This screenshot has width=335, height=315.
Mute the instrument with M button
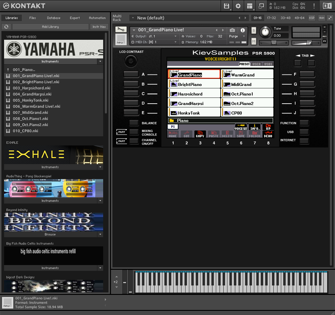click(x=254, y=41)
